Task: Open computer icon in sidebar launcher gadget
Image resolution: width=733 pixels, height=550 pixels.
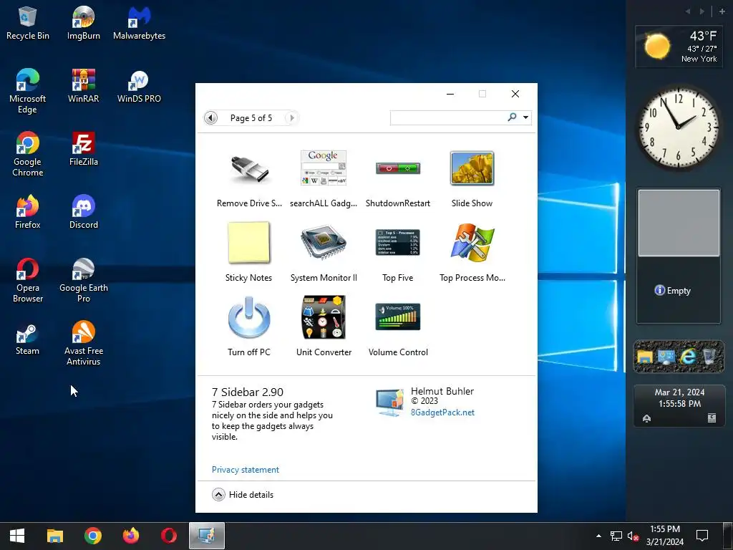Action: pos(666,357)
